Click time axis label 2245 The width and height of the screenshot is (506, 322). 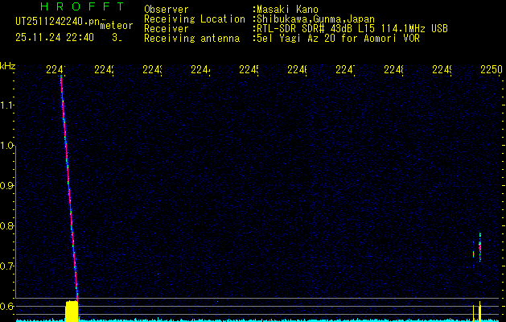249,69
